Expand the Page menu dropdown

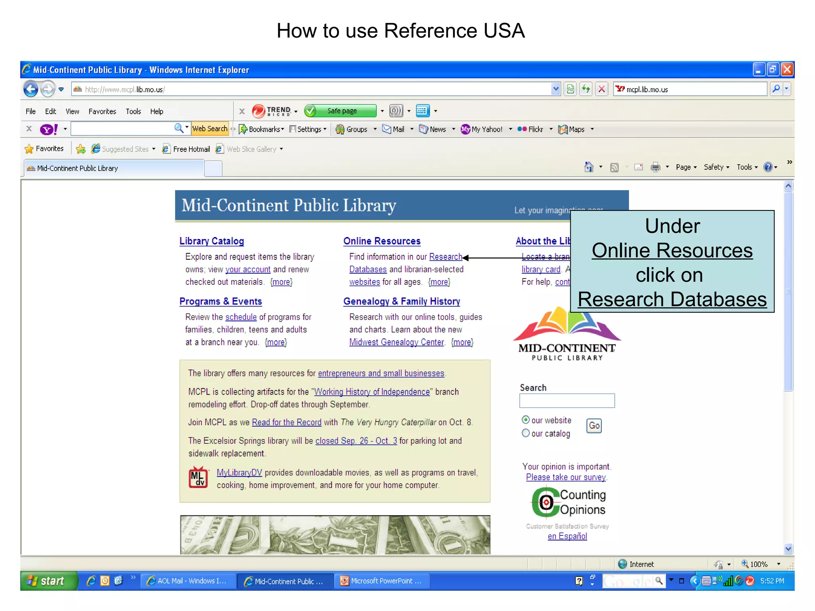tap(686, 167)
